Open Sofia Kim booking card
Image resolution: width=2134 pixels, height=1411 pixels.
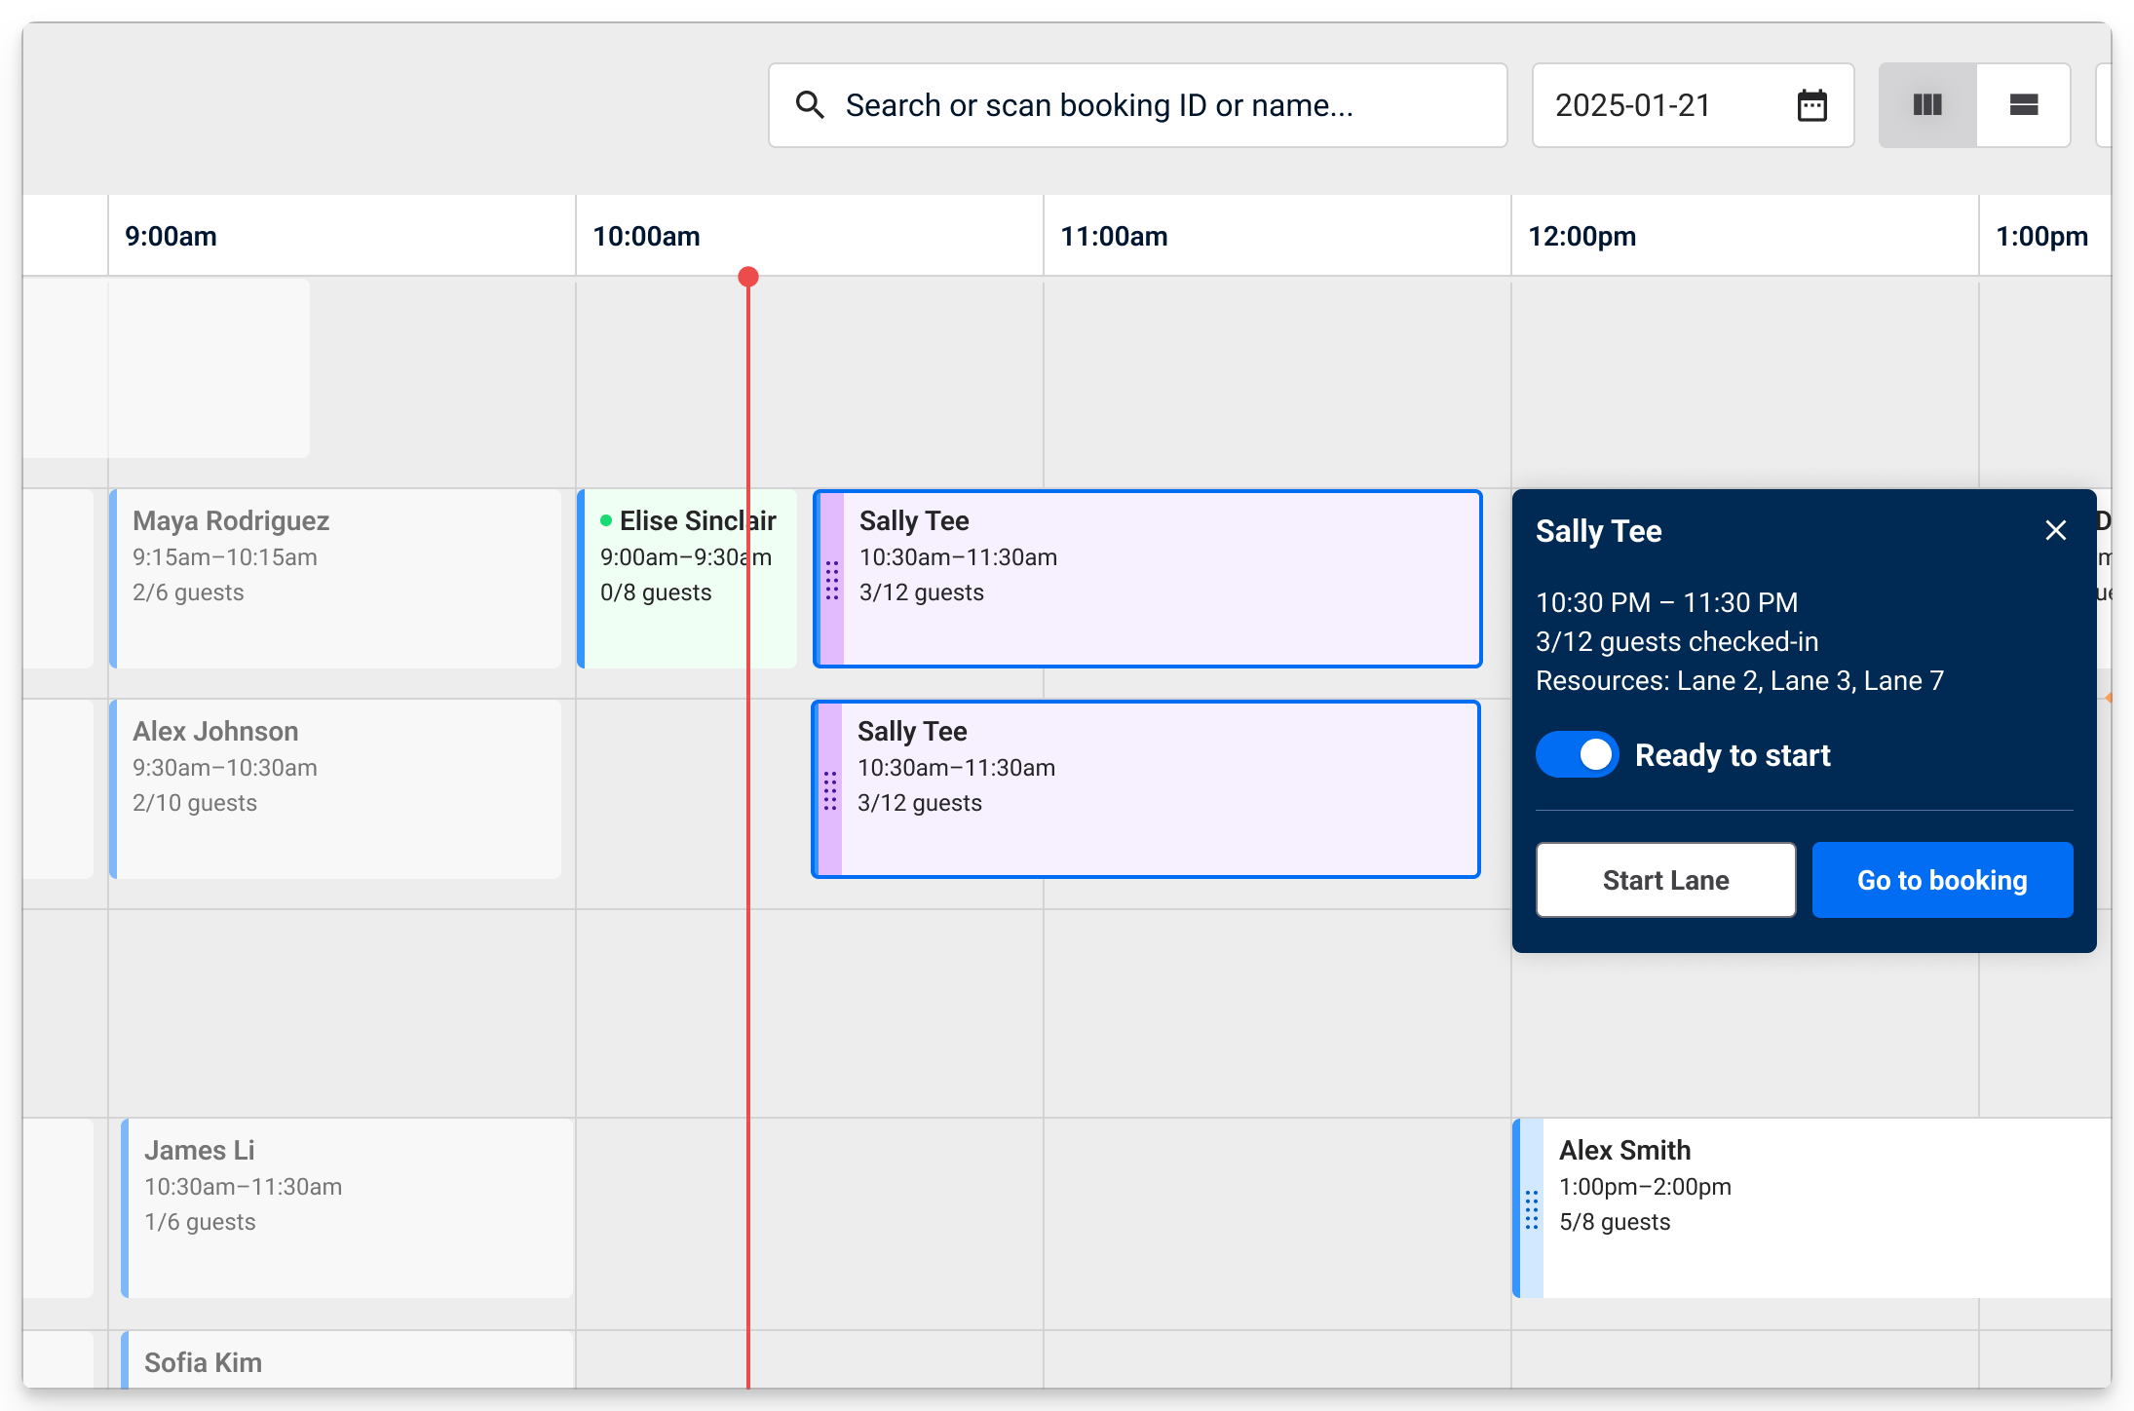[348, 1362]
